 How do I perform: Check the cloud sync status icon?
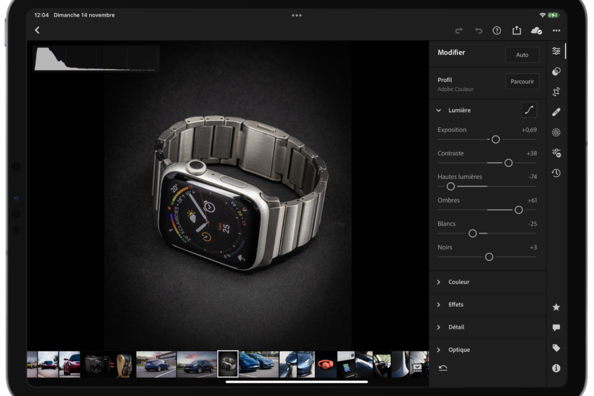click(x=537, y=31)
